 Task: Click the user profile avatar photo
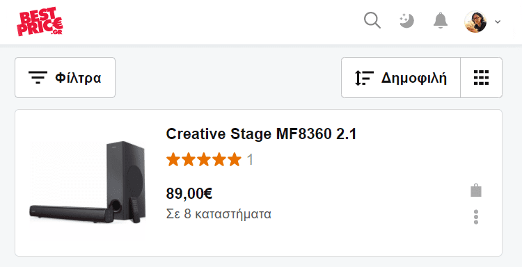pyautogui.click(x=475, y=22)
